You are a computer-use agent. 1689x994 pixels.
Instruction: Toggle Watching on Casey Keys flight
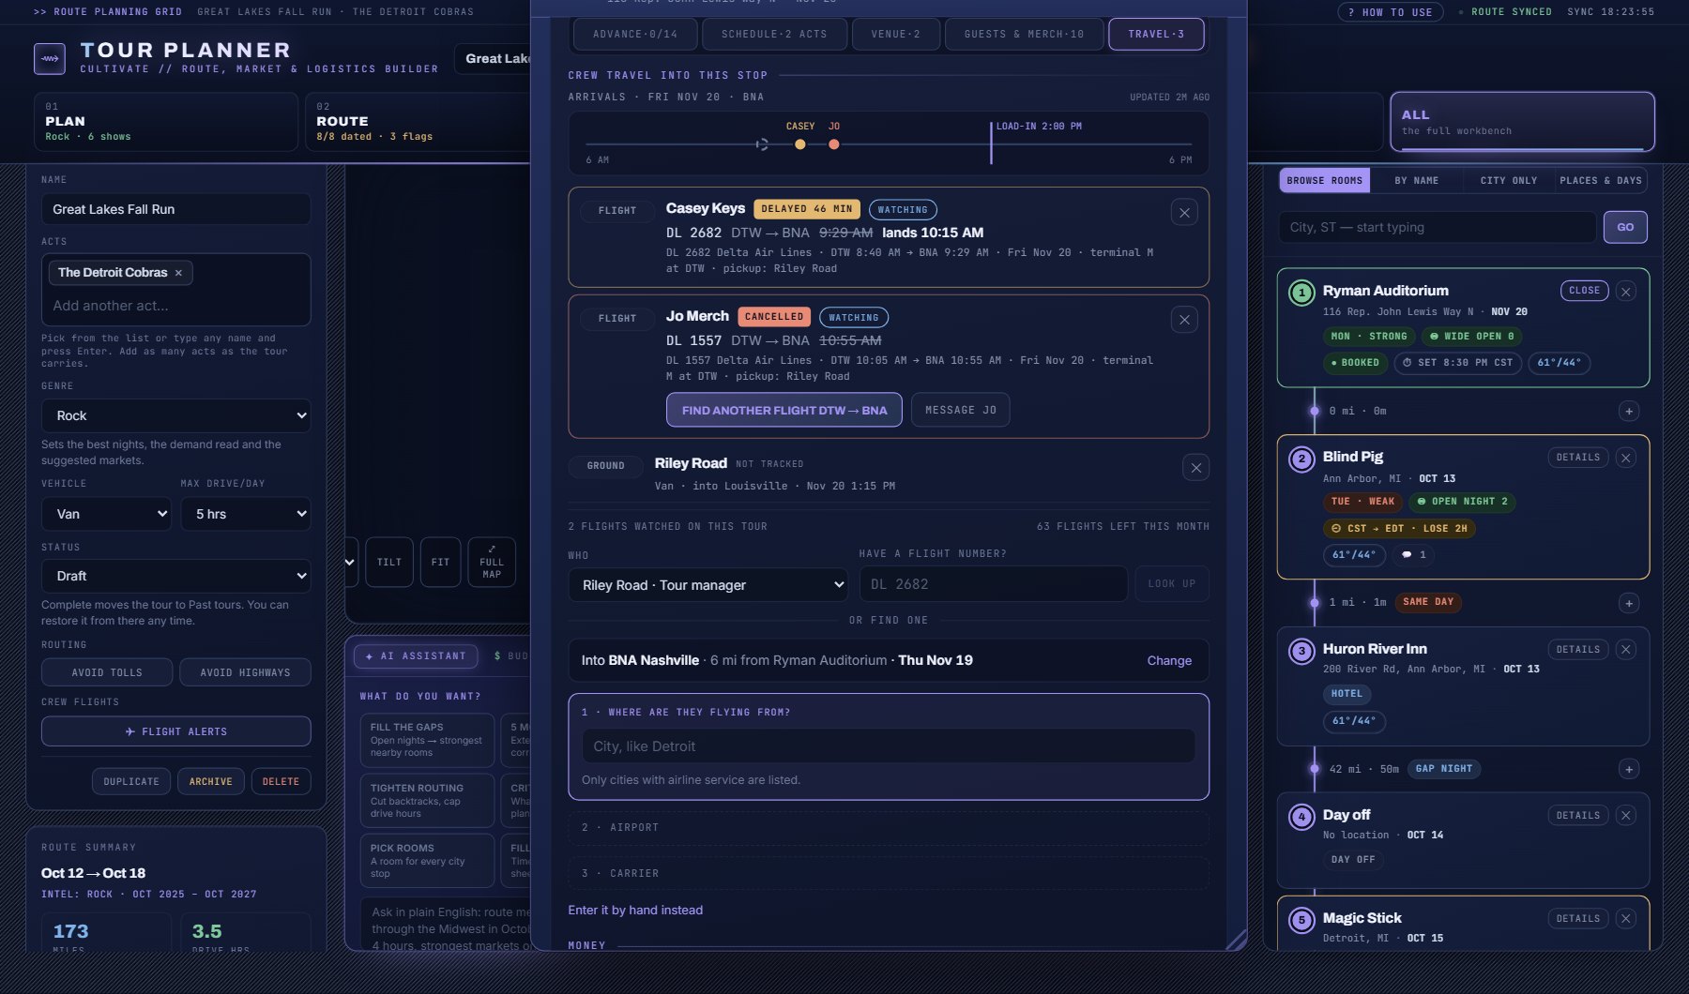tap(902, 210)
